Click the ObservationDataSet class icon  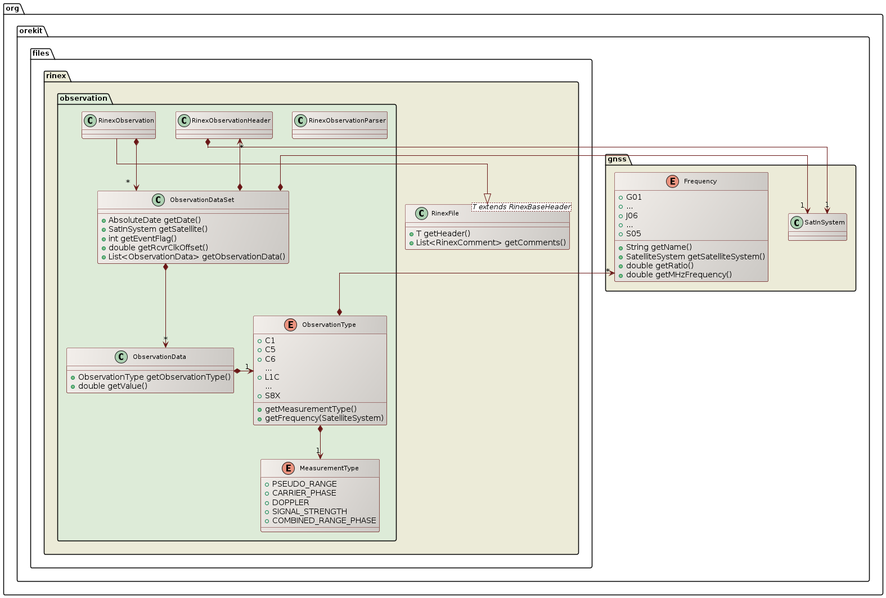(x=159, y=200)
